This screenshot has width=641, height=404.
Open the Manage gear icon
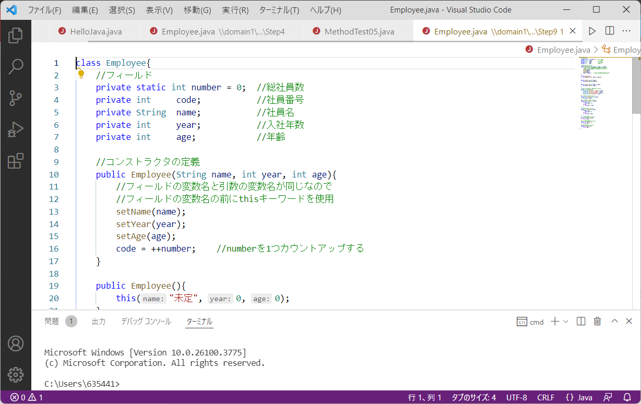point(16,374)
